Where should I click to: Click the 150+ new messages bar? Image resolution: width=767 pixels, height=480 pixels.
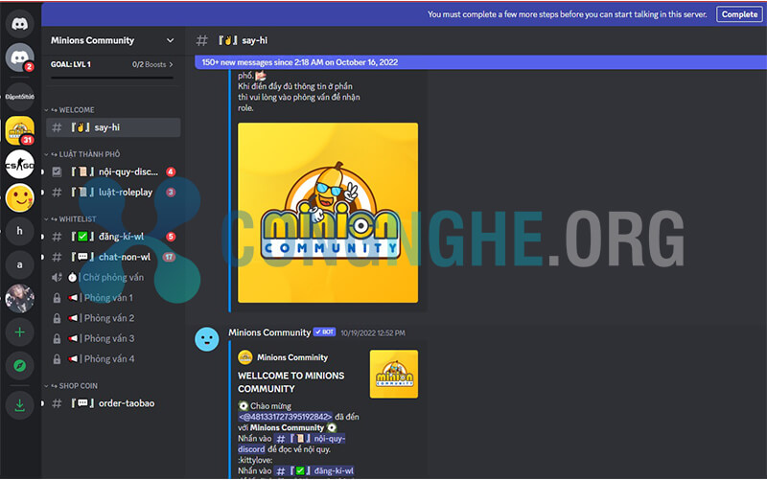pos(480,62)
